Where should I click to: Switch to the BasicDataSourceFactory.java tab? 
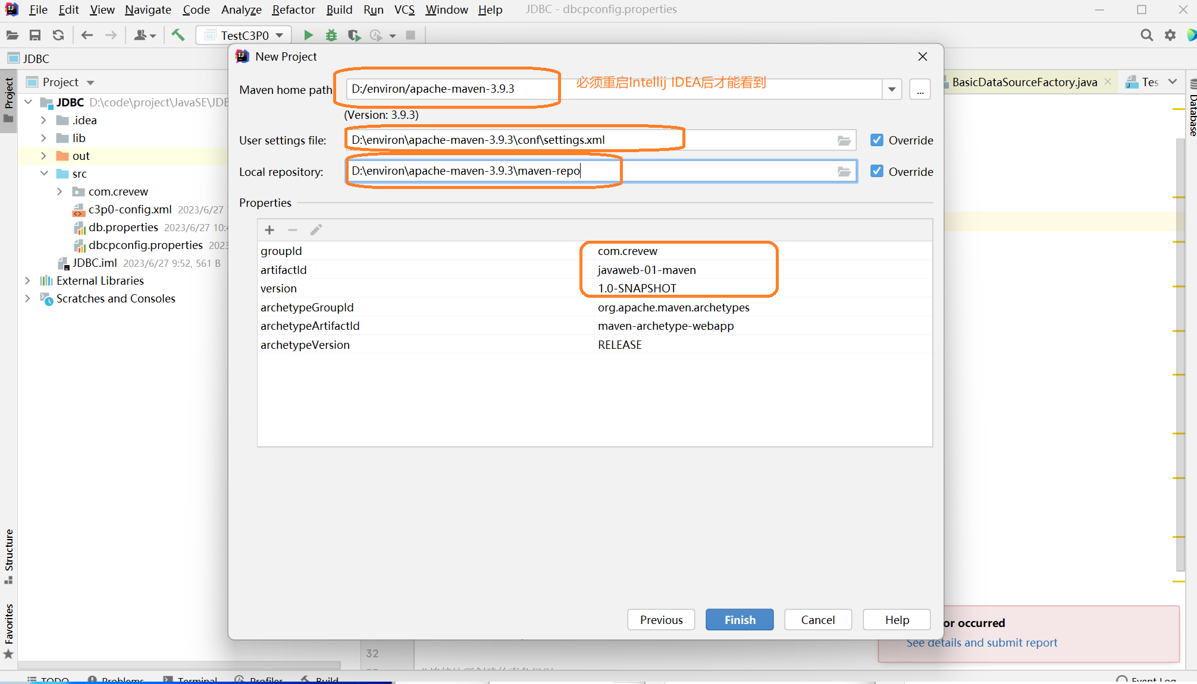tap(1024, 81)
